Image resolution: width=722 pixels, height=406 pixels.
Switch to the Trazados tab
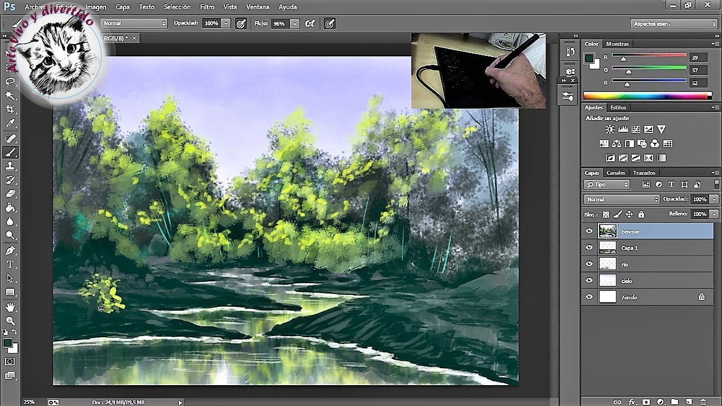click(x=644, y=173)
